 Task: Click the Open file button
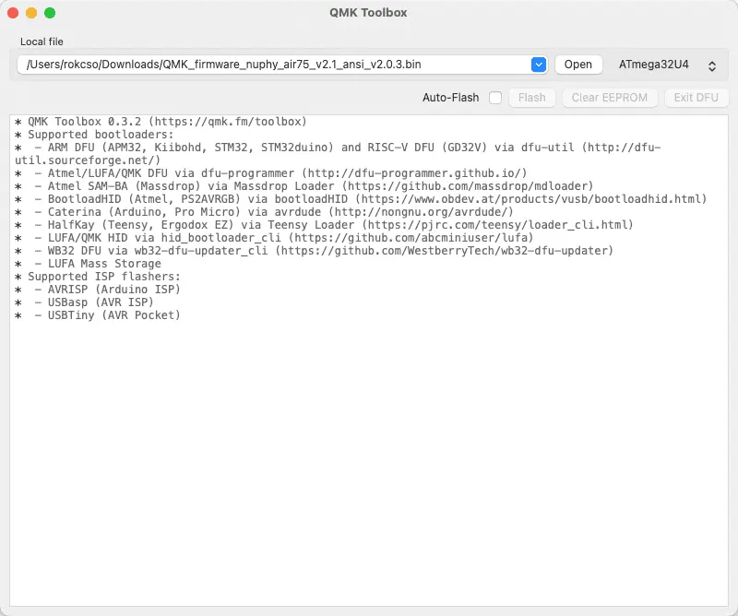578,65
